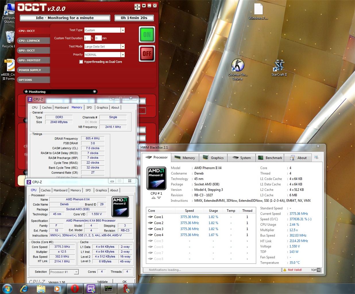Open SPD tab in lower CPU-Z window
The width and height of the screenshot is (355, 294).
coord(88,190)
